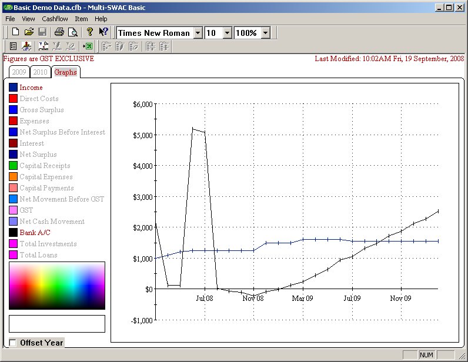Open the Help menu
Viewport: 468px width, 362px height.
click(101, 19)
